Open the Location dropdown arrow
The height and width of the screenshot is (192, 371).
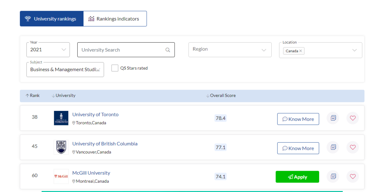355,50
